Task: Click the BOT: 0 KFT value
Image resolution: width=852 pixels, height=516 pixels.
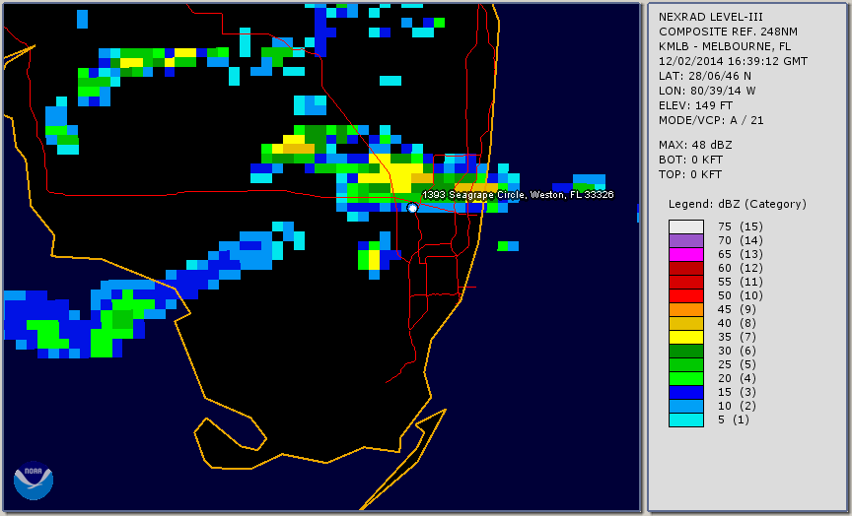Action: click(x=690, y=160)
